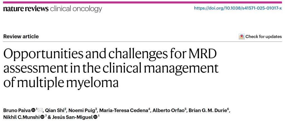Image resolution: width=285 pixels, height=121 pixels.
Task: Select author name Nikhil C. Munshi
Action: pyautogui.click(x=21, y=117)
